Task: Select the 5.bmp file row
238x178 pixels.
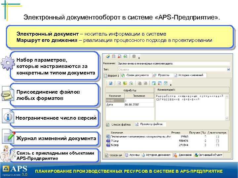Action: (167, 145)
